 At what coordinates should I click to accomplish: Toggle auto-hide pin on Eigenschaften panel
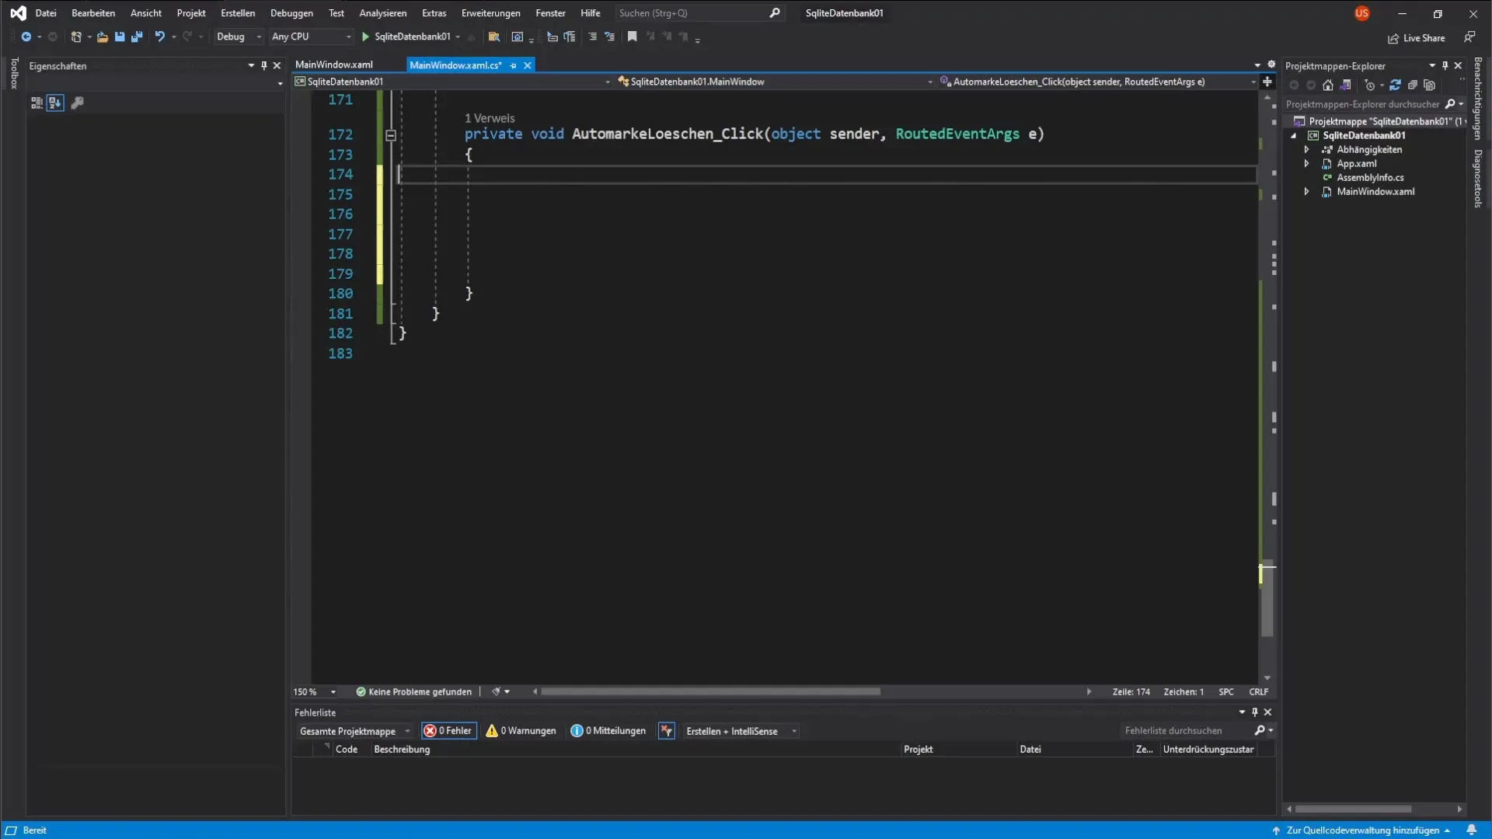pyautogui.click(x=264, y=66)
